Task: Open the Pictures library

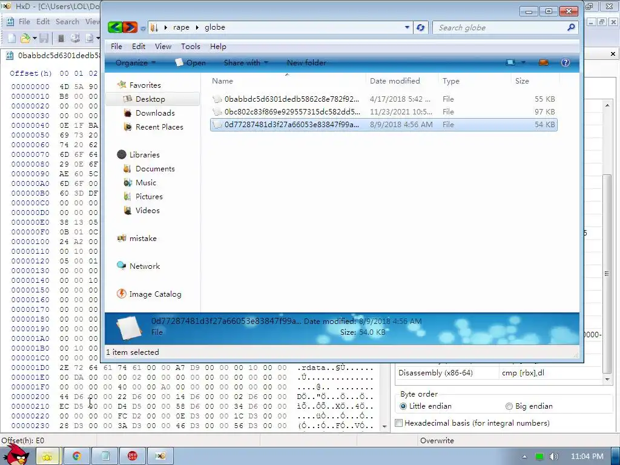Action: click(149, 197)
